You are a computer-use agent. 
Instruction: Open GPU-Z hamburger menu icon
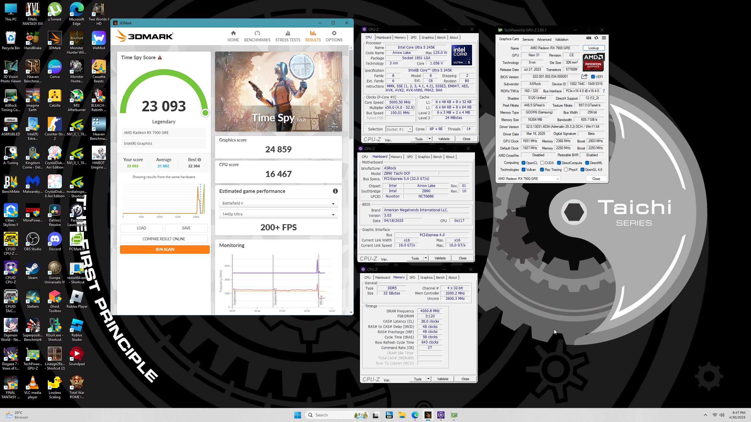(604, 38)
